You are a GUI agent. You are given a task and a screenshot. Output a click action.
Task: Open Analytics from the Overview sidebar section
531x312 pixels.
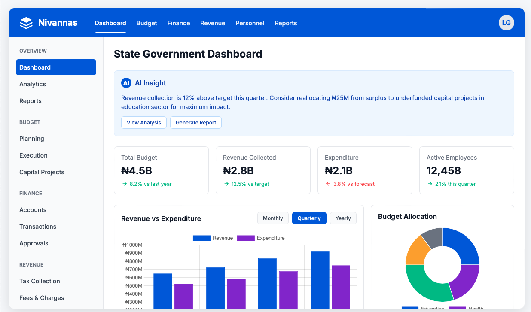33,84
